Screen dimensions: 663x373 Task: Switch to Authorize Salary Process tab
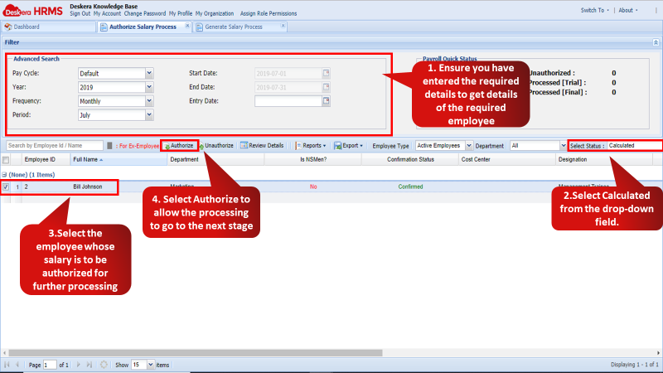[143, 27]
